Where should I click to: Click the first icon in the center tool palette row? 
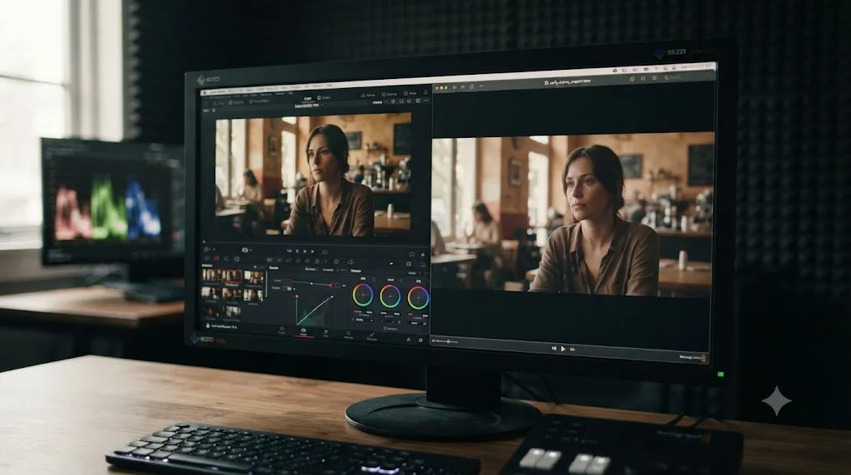pyautogui.click(x=269, y=260)
